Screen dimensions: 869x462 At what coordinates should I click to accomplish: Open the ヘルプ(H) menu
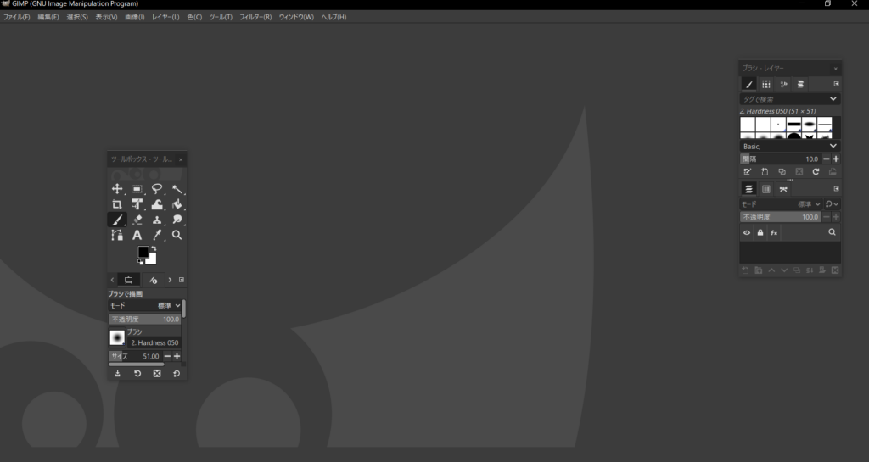(x=334, y=17)
